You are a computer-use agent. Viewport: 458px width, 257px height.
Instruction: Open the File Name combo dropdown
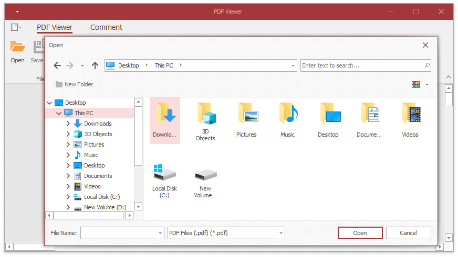coord(160,233)
